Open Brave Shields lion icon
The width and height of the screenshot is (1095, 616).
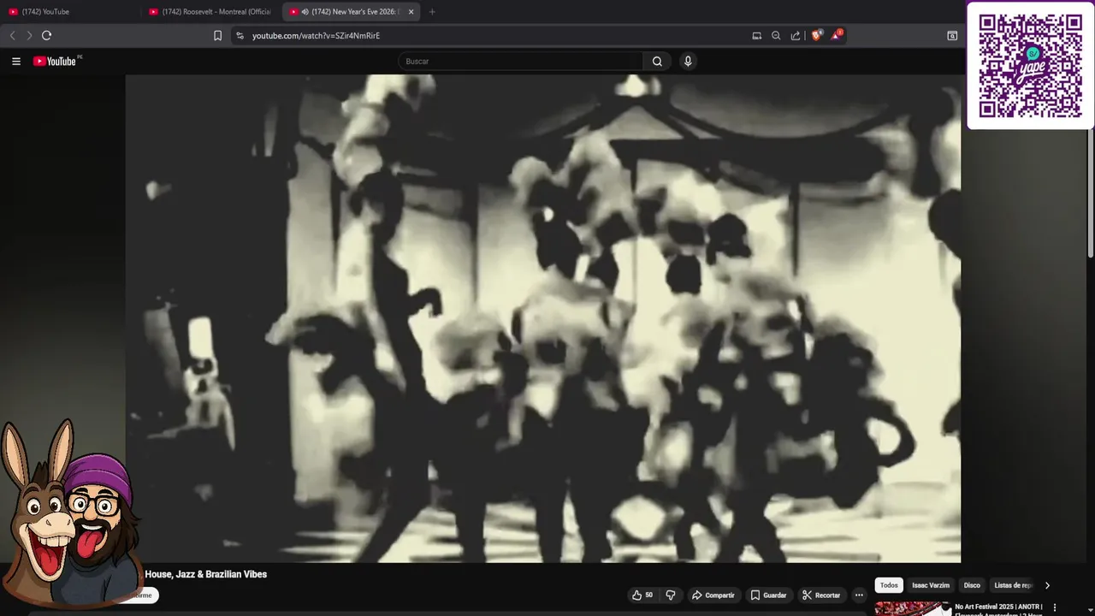pyautogui.click(x=817, y=35)
